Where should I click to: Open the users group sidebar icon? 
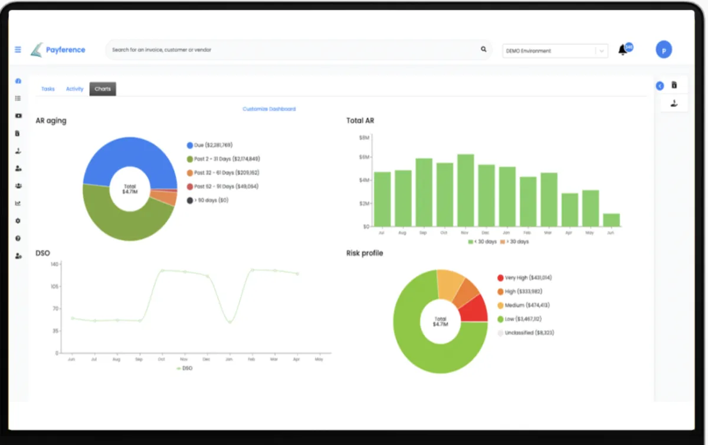[x=18, y=186]
